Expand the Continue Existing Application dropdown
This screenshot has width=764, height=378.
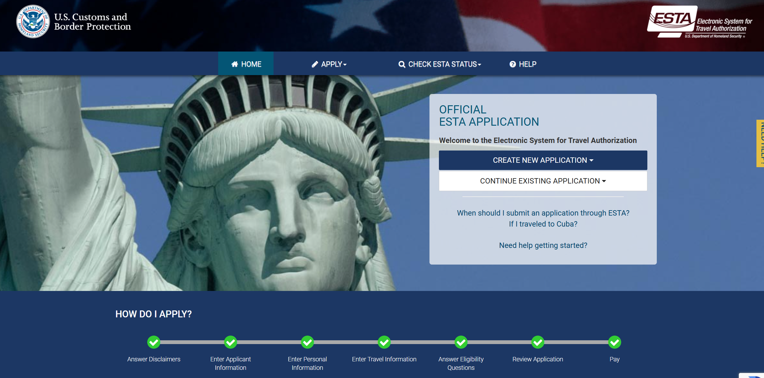[x=543, y=181]
